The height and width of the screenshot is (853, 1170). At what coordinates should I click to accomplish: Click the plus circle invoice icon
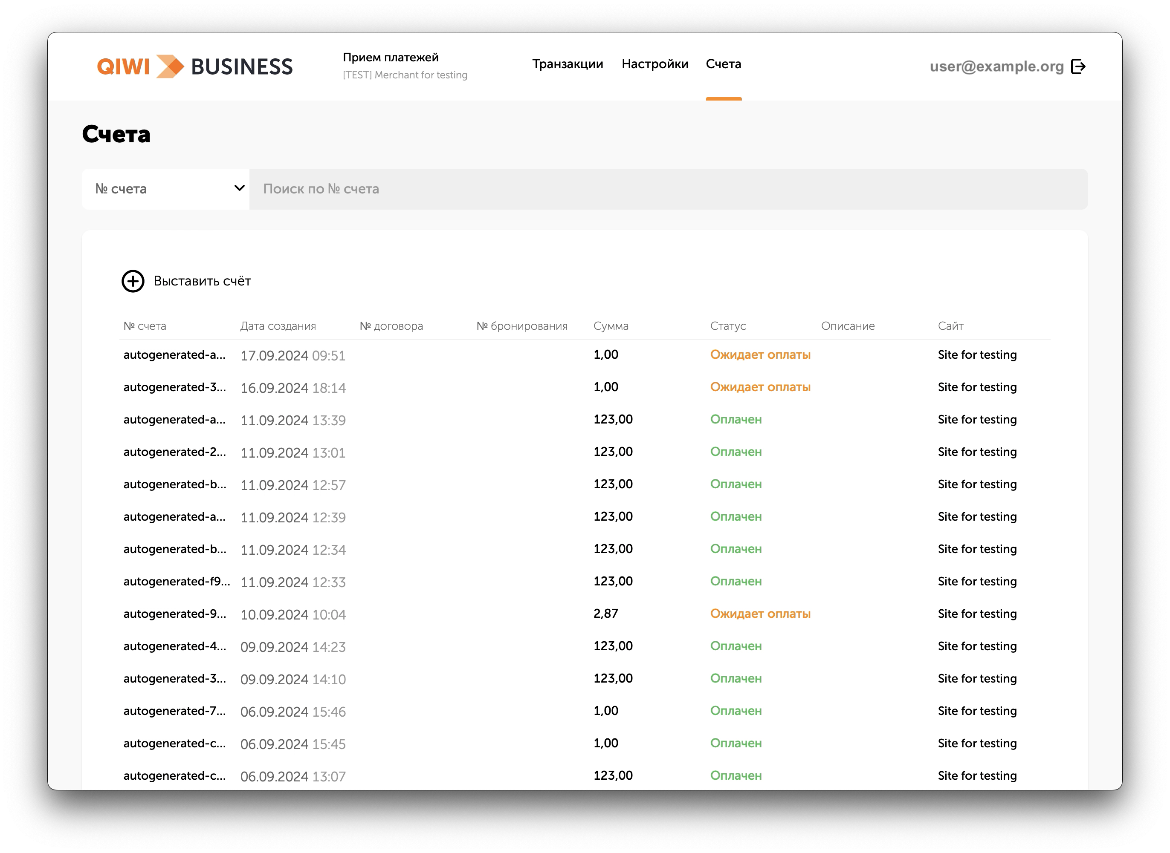point(133,281)
